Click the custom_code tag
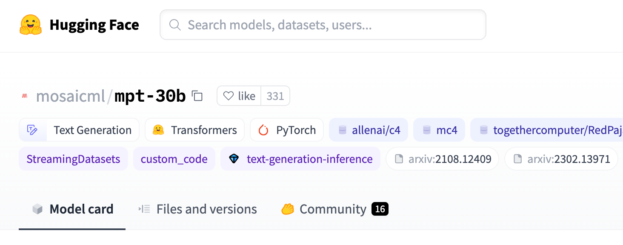The image size is (623, 245). coord(174,159)
